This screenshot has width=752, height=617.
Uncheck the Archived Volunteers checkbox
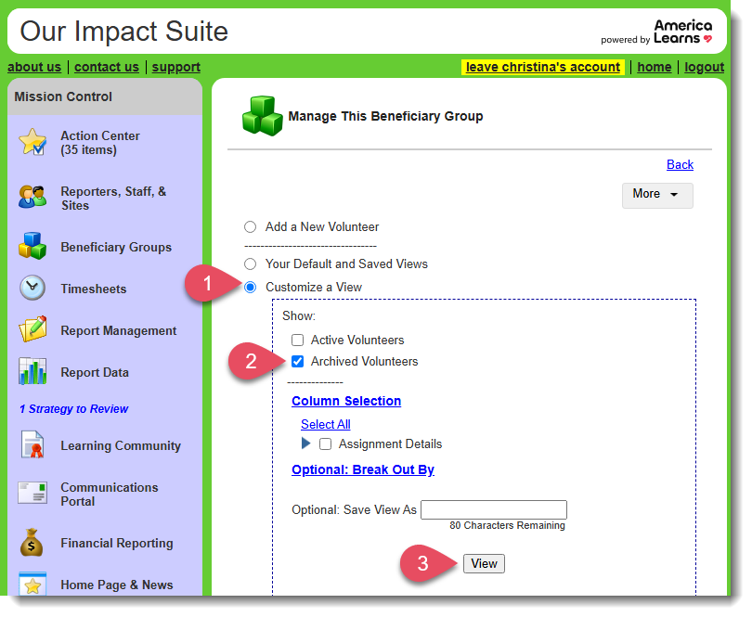point(298,362)
